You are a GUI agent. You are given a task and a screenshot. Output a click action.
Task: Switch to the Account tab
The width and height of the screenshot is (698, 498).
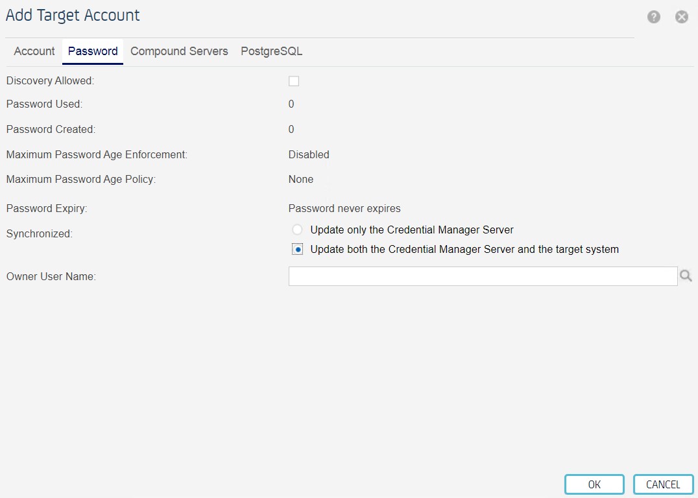[x=34, y=51]
